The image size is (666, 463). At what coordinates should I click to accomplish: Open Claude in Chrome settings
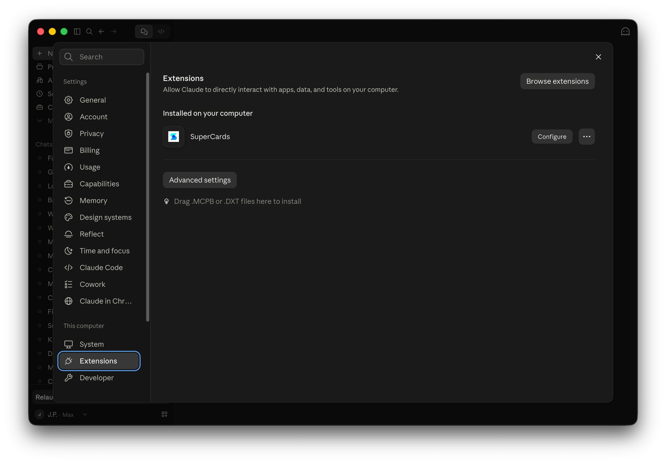tap(99, 301)
